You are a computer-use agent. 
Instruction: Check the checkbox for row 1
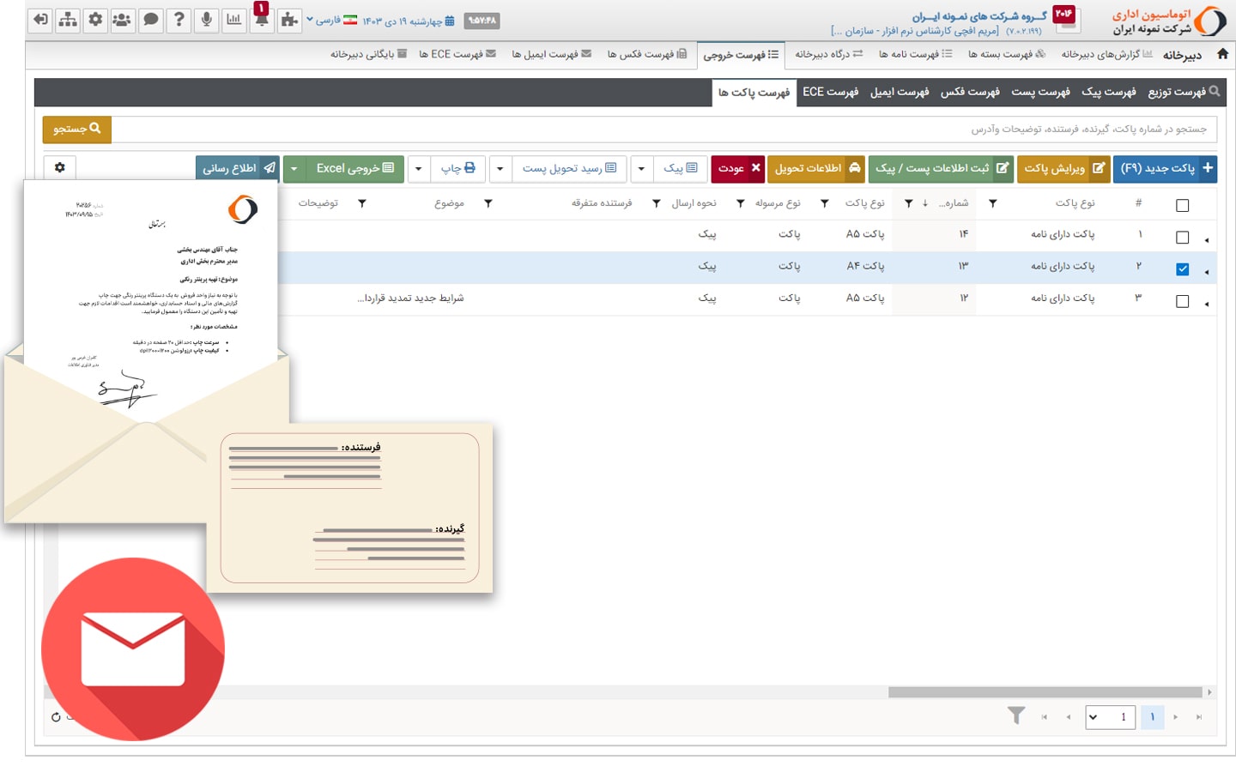[1182, 238]
